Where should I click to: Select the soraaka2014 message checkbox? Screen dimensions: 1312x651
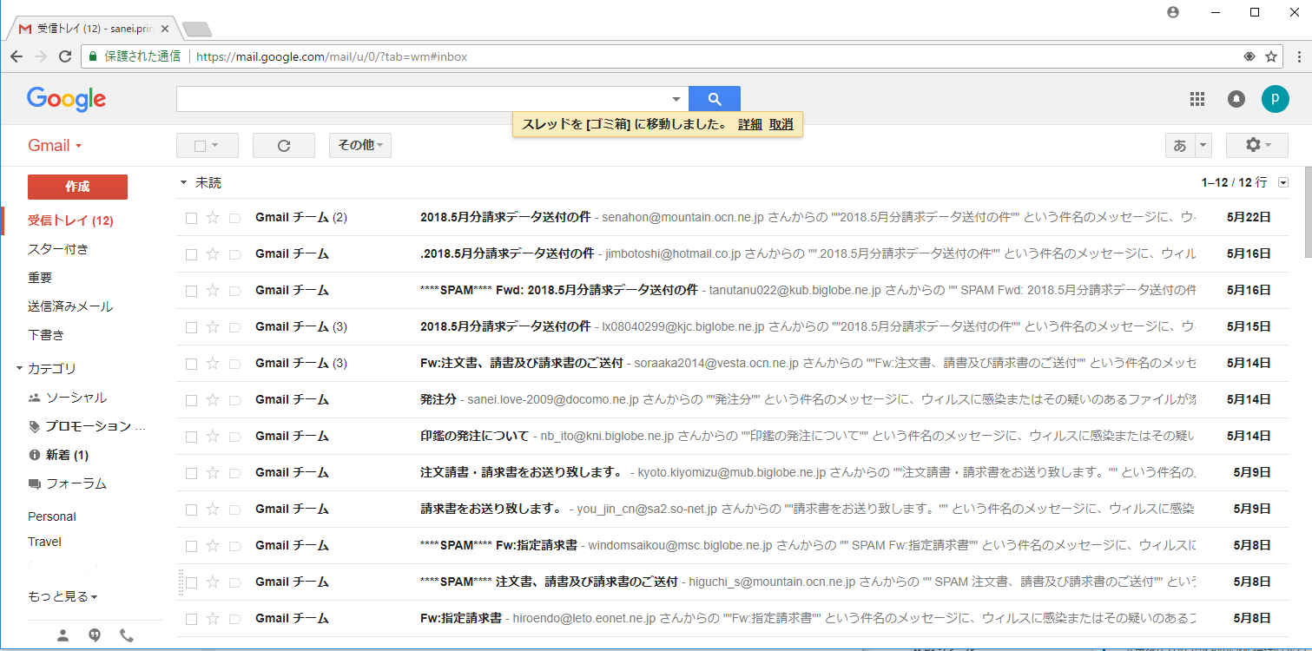pos(192,364)
